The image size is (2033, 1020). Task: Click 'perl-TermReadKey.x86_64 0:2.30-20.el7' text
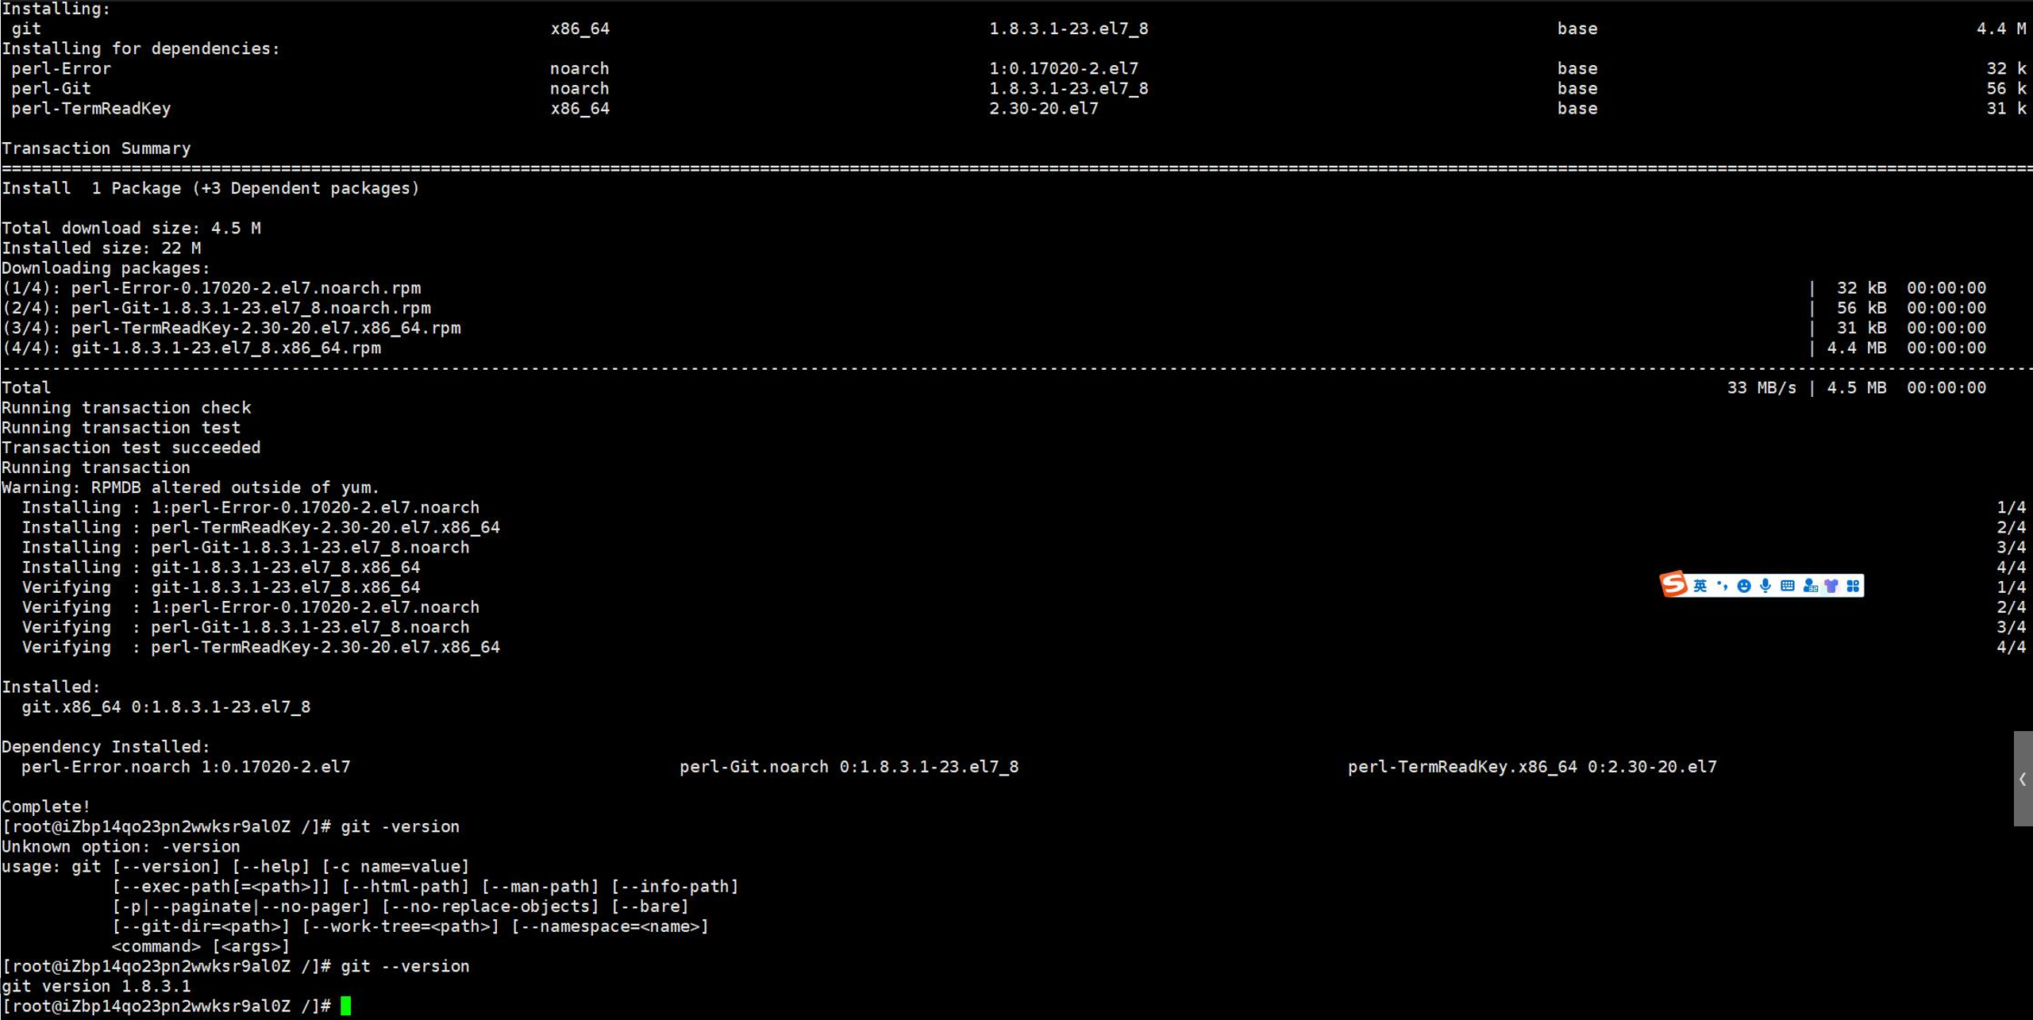1532,767
